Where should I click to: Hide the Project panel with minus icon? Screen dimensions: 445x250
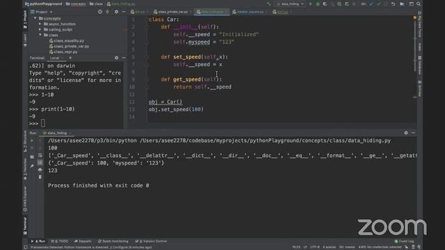[124, 12]
